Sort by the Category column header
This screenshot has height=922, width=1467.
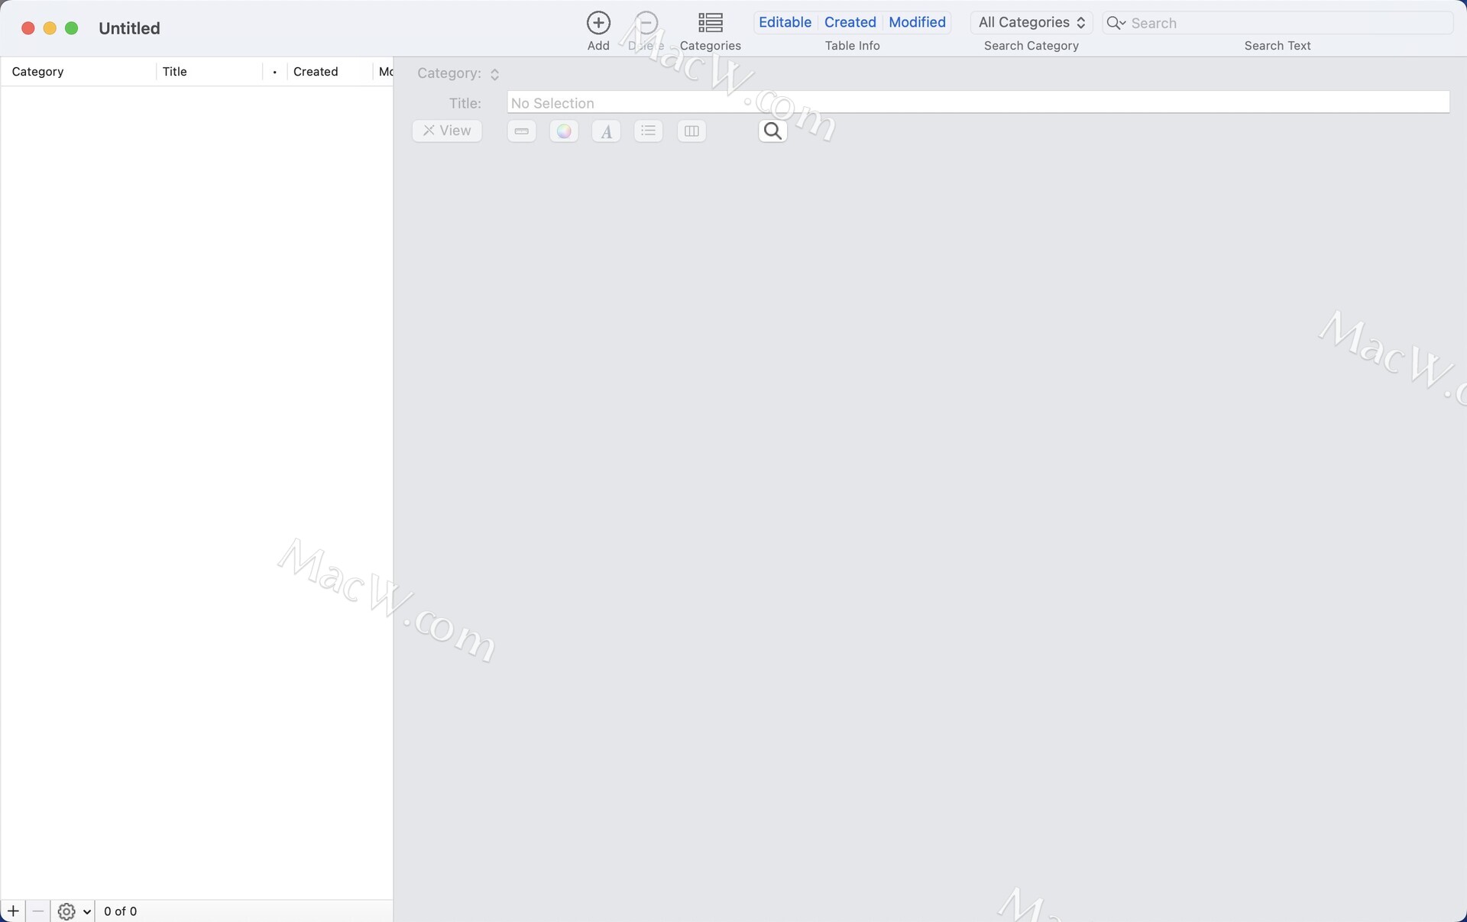(x=79, y=71)
